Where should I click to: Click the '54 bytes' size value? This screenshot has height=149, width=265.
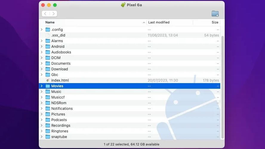(211, 35)
